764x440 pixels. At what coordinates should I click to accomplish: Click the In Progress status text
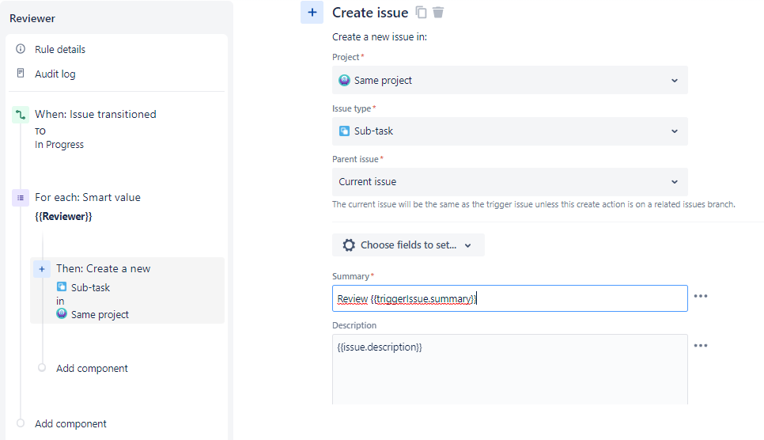(59, 144)
